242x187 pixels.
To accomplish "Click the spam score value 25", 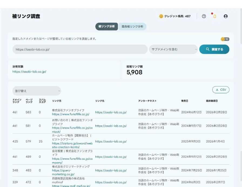I will click(x=41, y=141).
